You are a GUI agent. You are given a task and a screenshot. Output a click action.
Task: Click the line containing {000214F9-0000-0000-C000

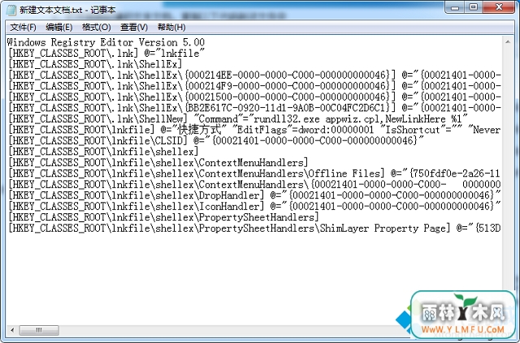[x=254, y=86]
